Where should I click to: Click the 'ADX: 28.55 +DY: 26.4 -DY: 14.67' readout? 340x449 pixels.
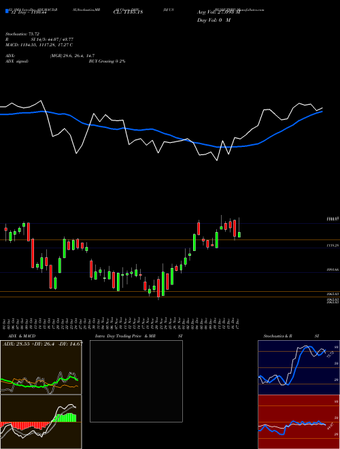[x=43, y=344]
